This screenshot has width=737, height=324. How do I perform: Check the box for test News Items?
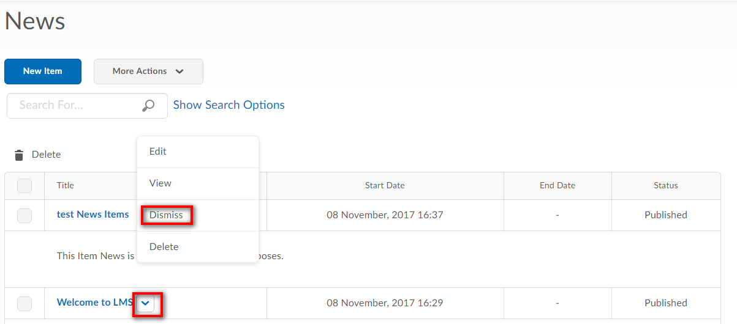pyautogui.click(x=25, y=215)
